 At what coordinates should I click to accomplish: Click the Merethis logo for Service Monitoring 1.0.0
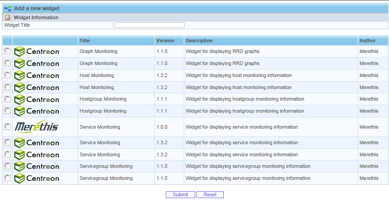37,127
